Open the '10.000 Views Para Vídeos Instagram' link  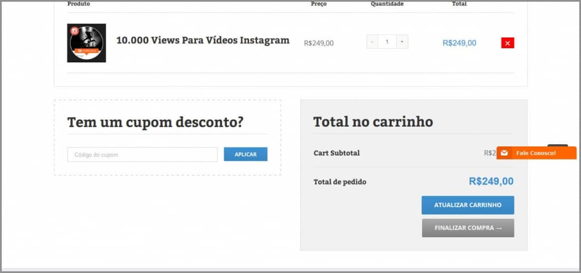click(203, 40)
